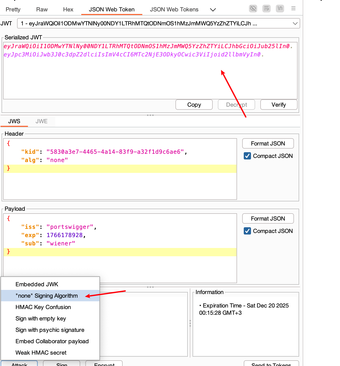
Task: Click the hidden-eye visibility icon
Action: (x=253, y=9)
